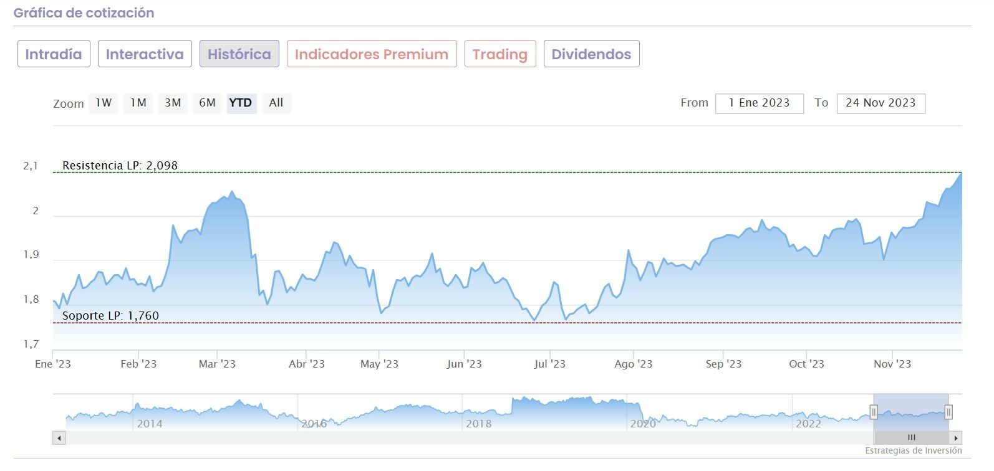Select the Histórica tab

coord(239,54)
